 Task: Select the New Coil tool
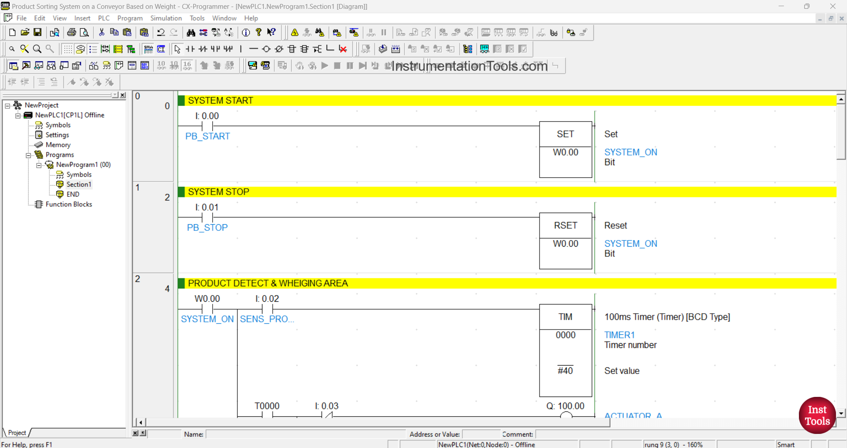[266, 49]
